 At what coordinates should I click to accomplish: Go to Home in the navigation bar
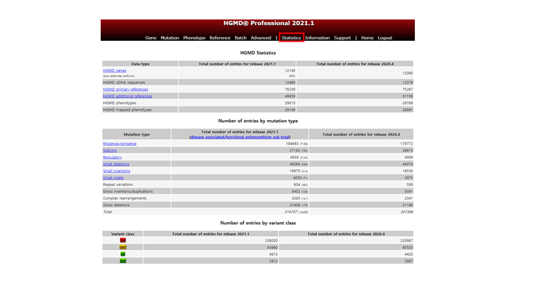click(x=367, y=38)
